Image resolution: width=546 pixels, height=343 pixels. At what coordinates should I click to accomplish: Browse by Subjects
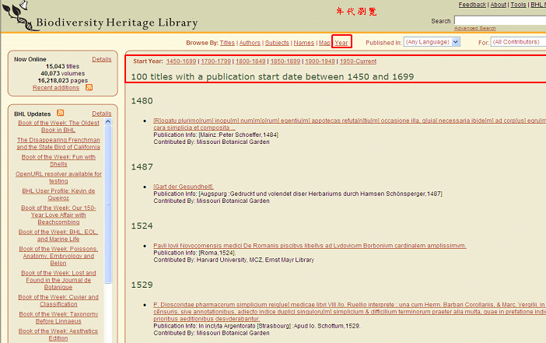click(277, 43)
